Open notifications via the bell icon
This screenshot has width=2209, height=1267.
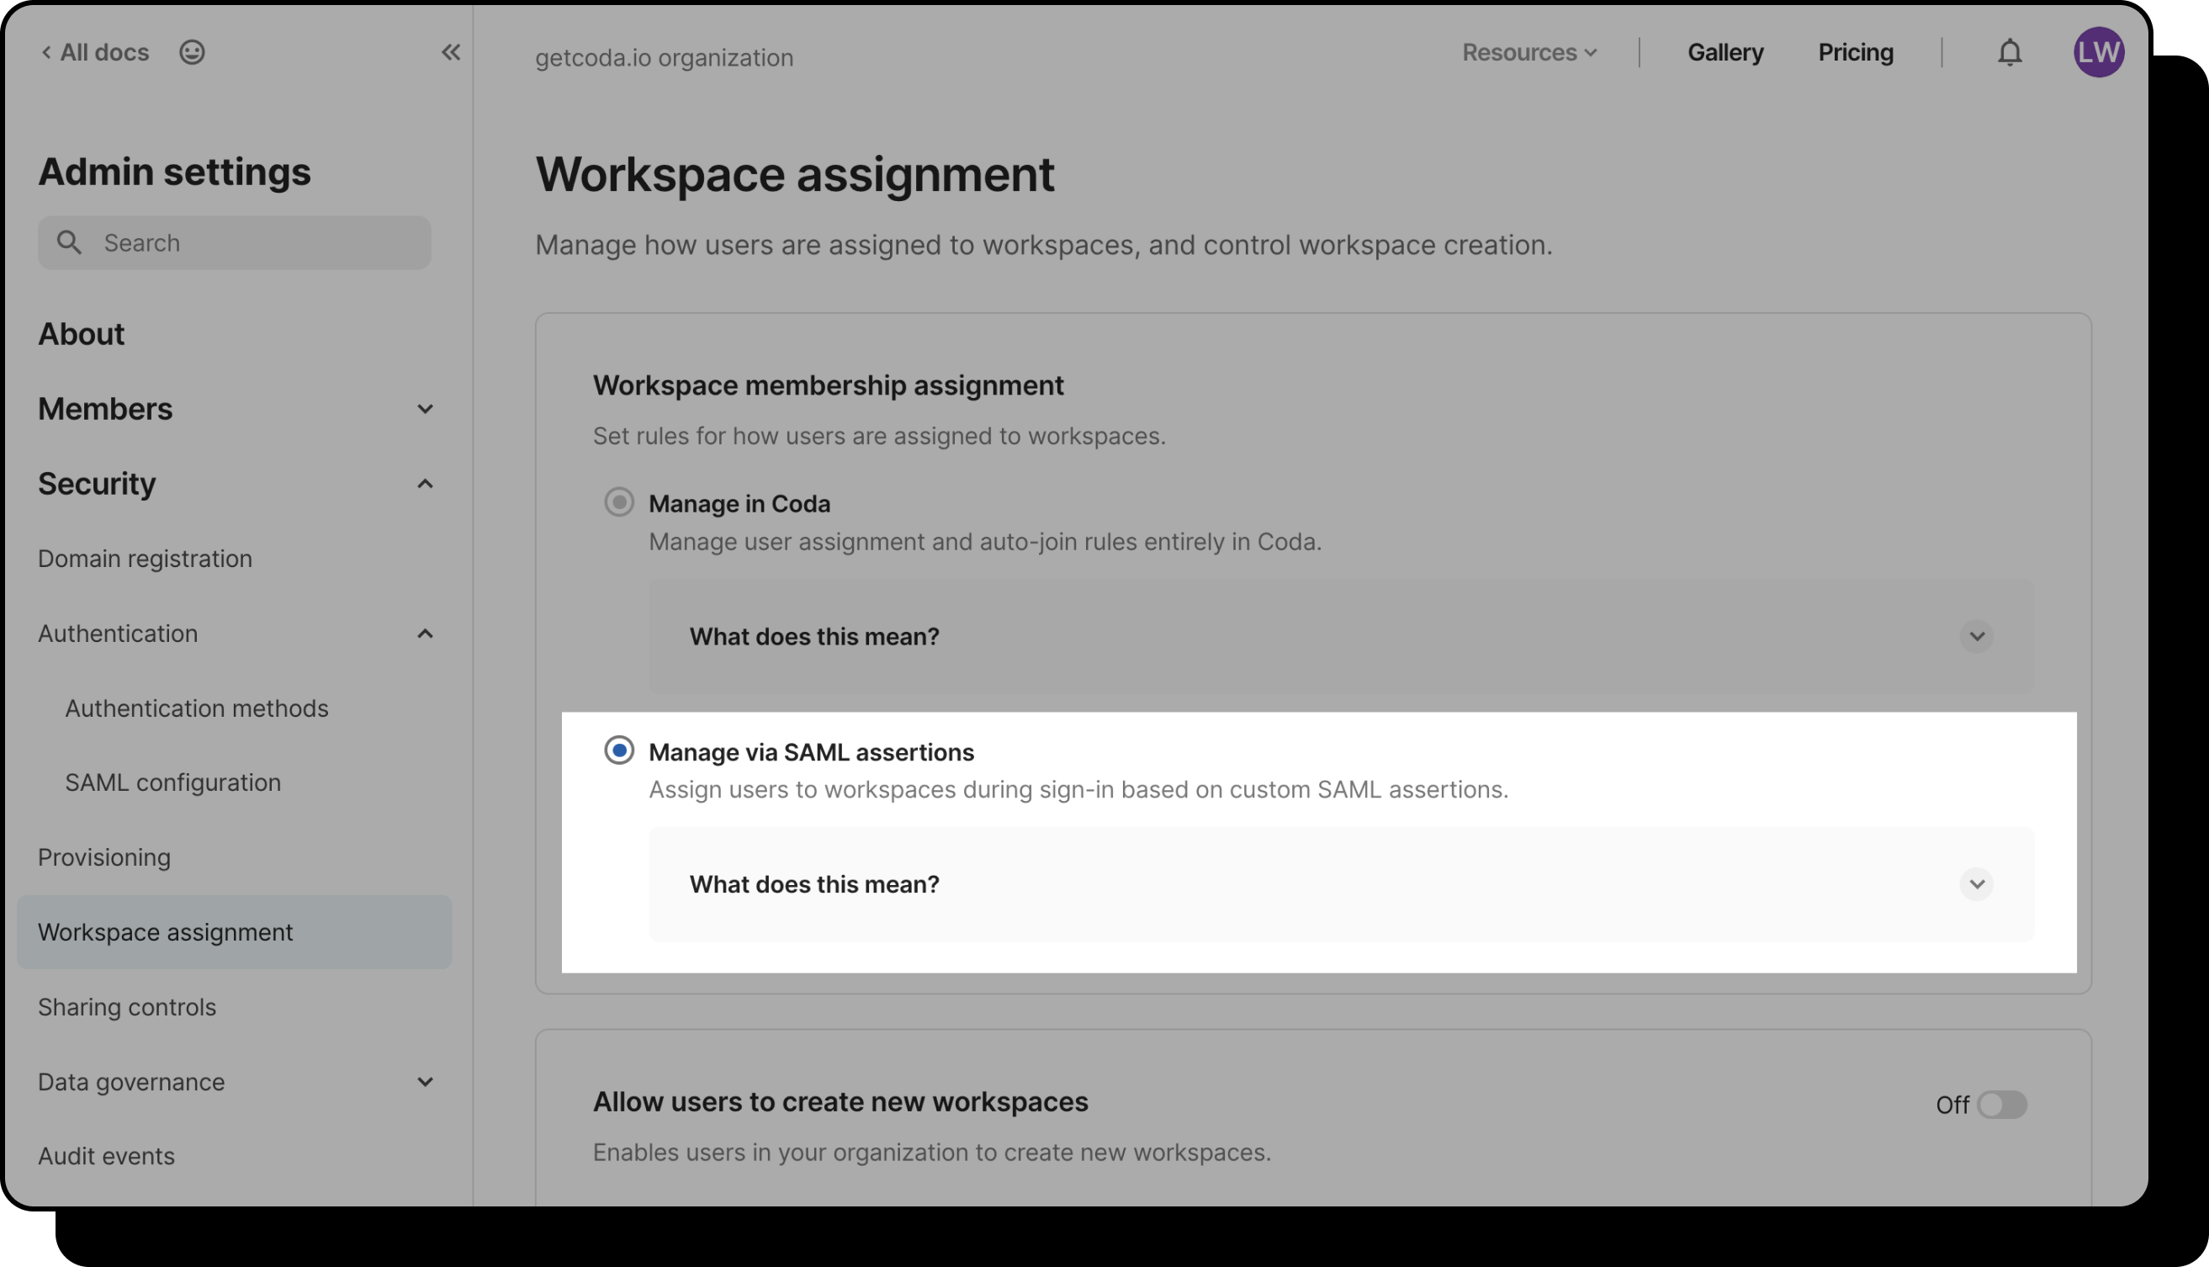pos(2010,52)
